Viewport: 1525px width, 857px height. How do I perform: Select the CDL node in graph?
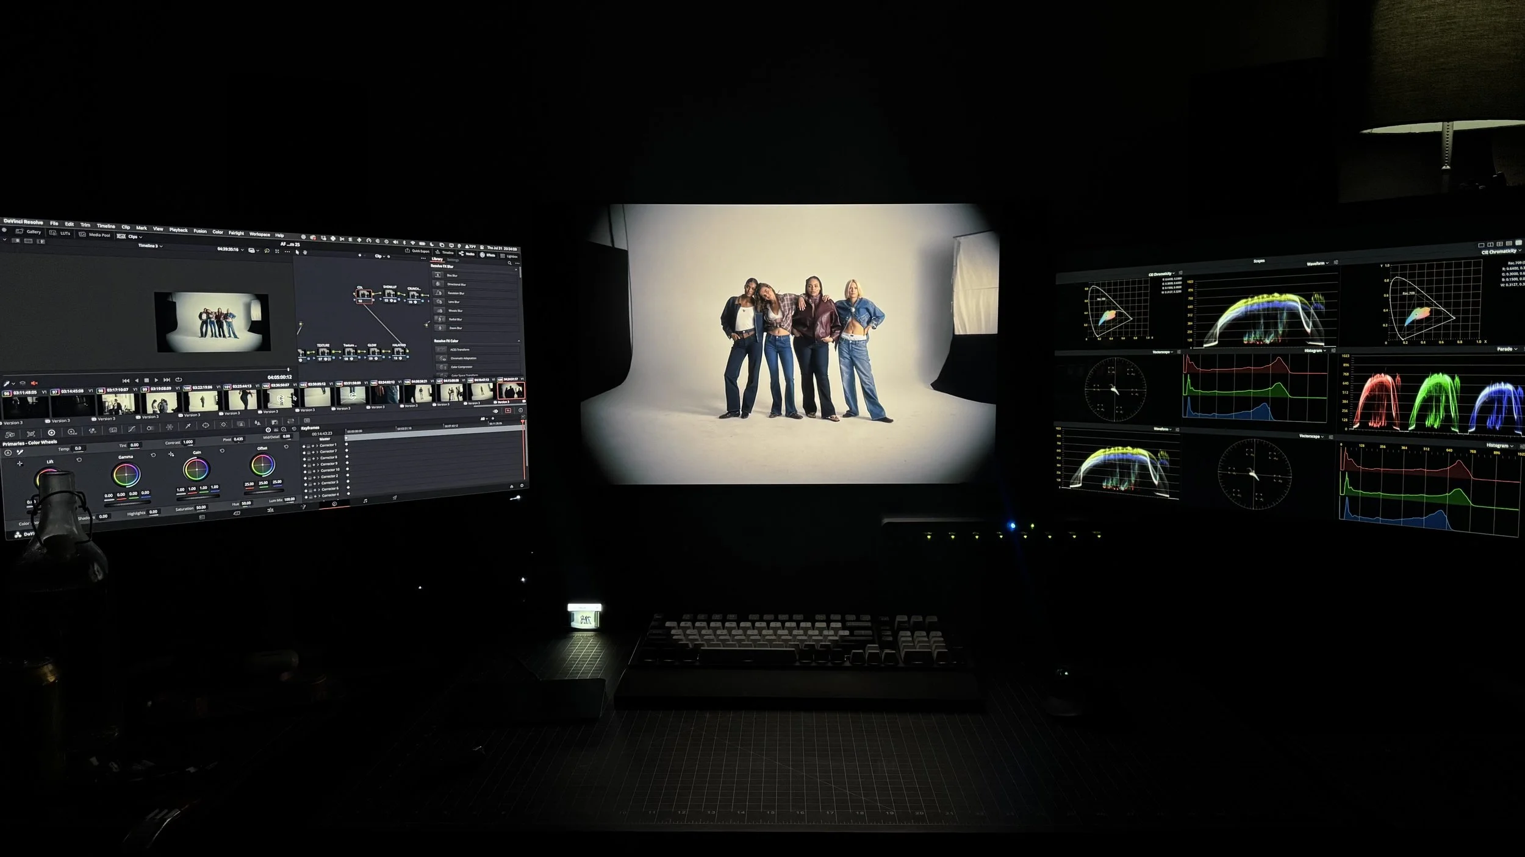(x=363, y=296)
